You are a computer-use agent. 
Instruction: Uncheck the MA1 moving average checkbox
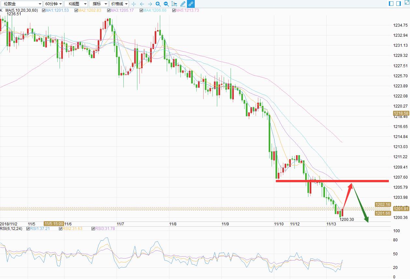(x=44, y=10)
